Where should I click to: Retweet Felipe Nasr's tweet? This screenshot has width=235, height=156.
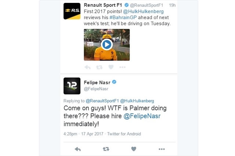pos(106,149)
